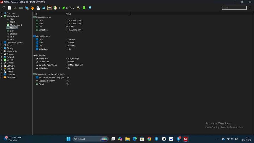This screenshot has width=254, height=143.
Task: Open the three-dot menu in title area
Action: tap(250, 8)
